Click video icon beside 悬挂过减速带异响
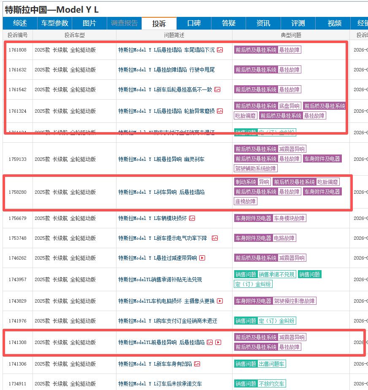Image resolution: width=368 pixels, height=390 pixels. 203,258
